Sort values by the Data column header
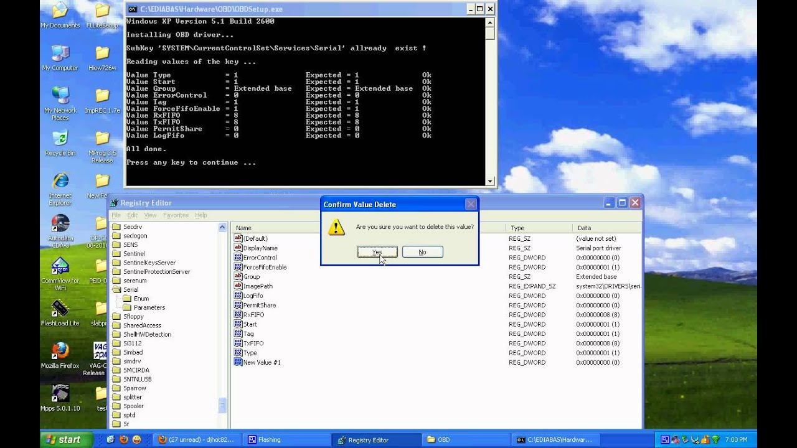This screenshot has height=448, width=797. (x=606, y=228)
